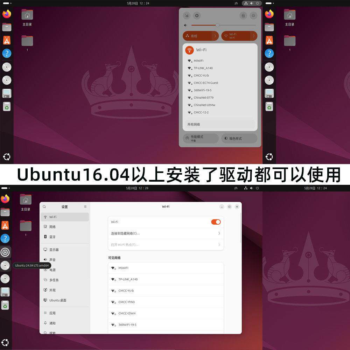Toggle the orange Wi-Fi quick setting button

pos(236,36)
